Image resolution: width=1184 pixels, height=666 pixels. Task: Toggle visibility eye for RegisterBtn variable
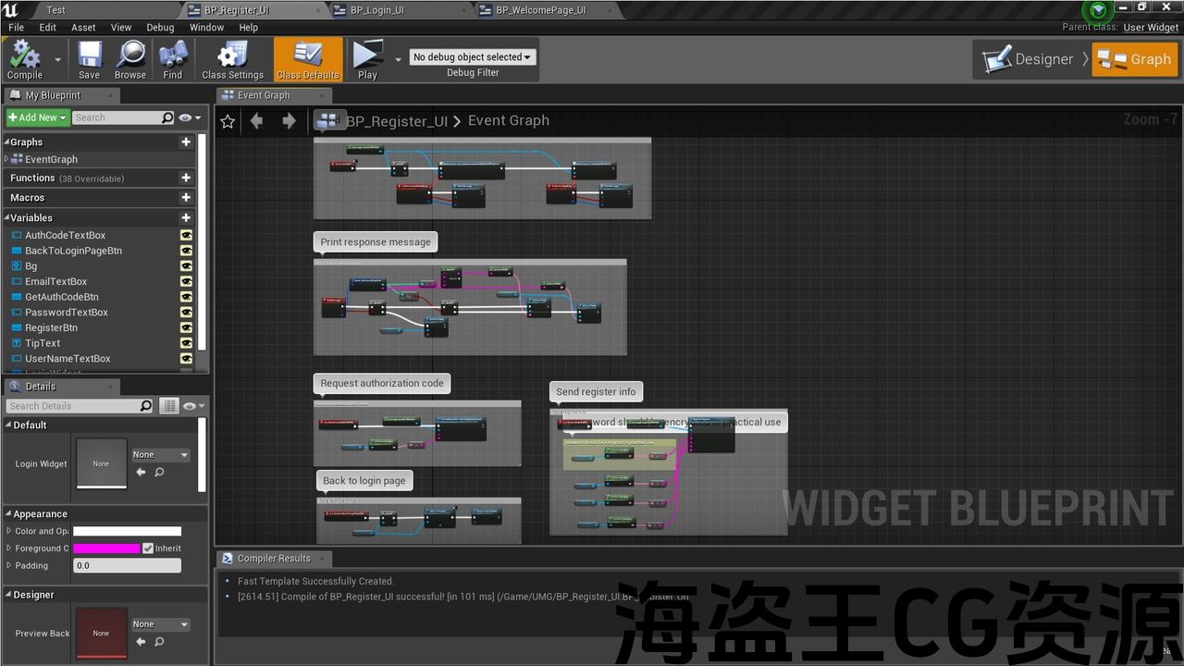coord(186,327)
